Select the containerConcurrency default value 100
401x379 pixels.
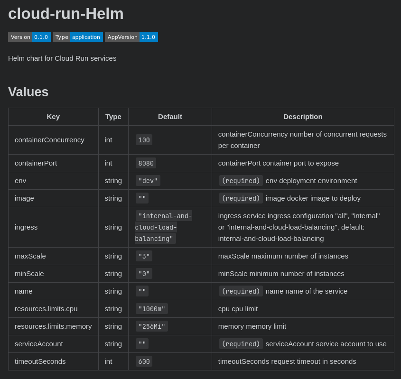(x=144, y=140)
